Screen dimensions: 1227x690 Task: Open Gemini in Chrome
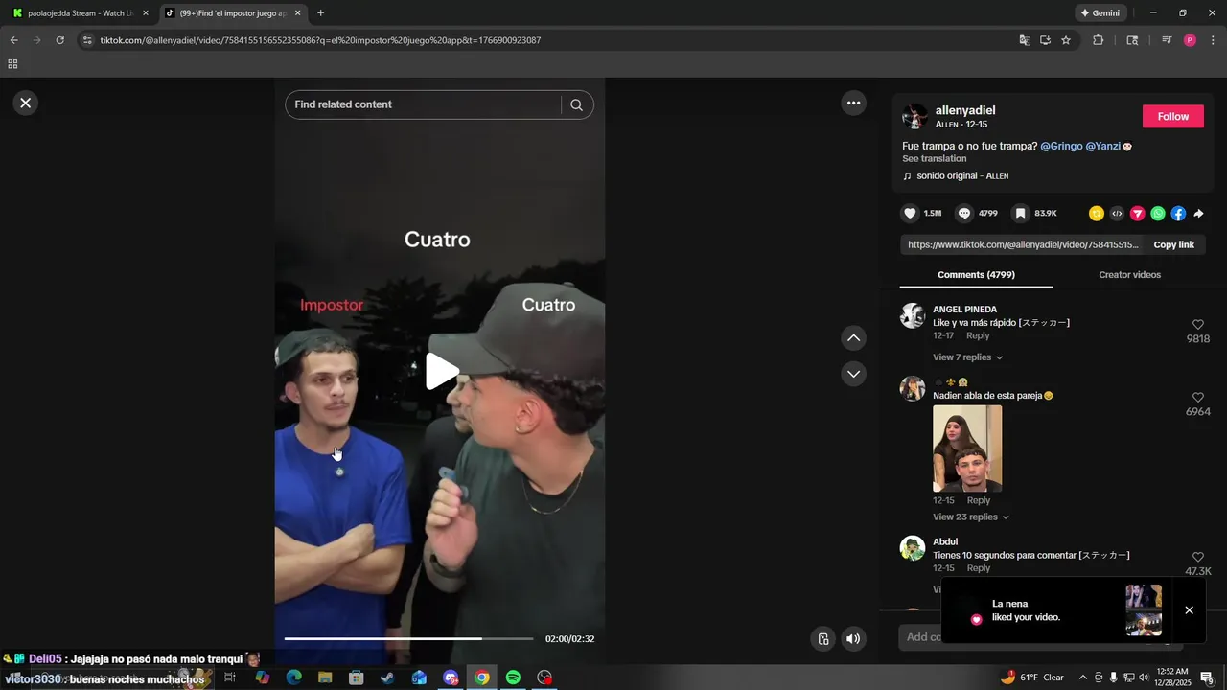point(1100,13)
